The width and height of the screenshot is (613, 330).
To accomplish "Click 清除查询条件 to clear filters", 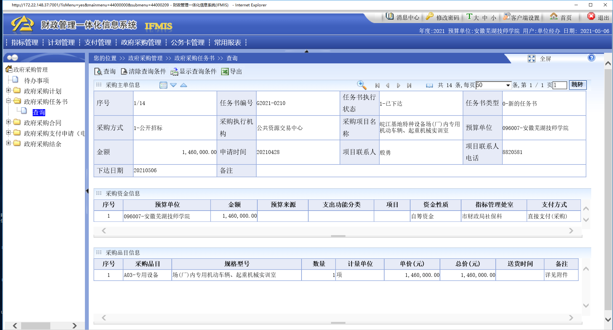I will 143,71.
